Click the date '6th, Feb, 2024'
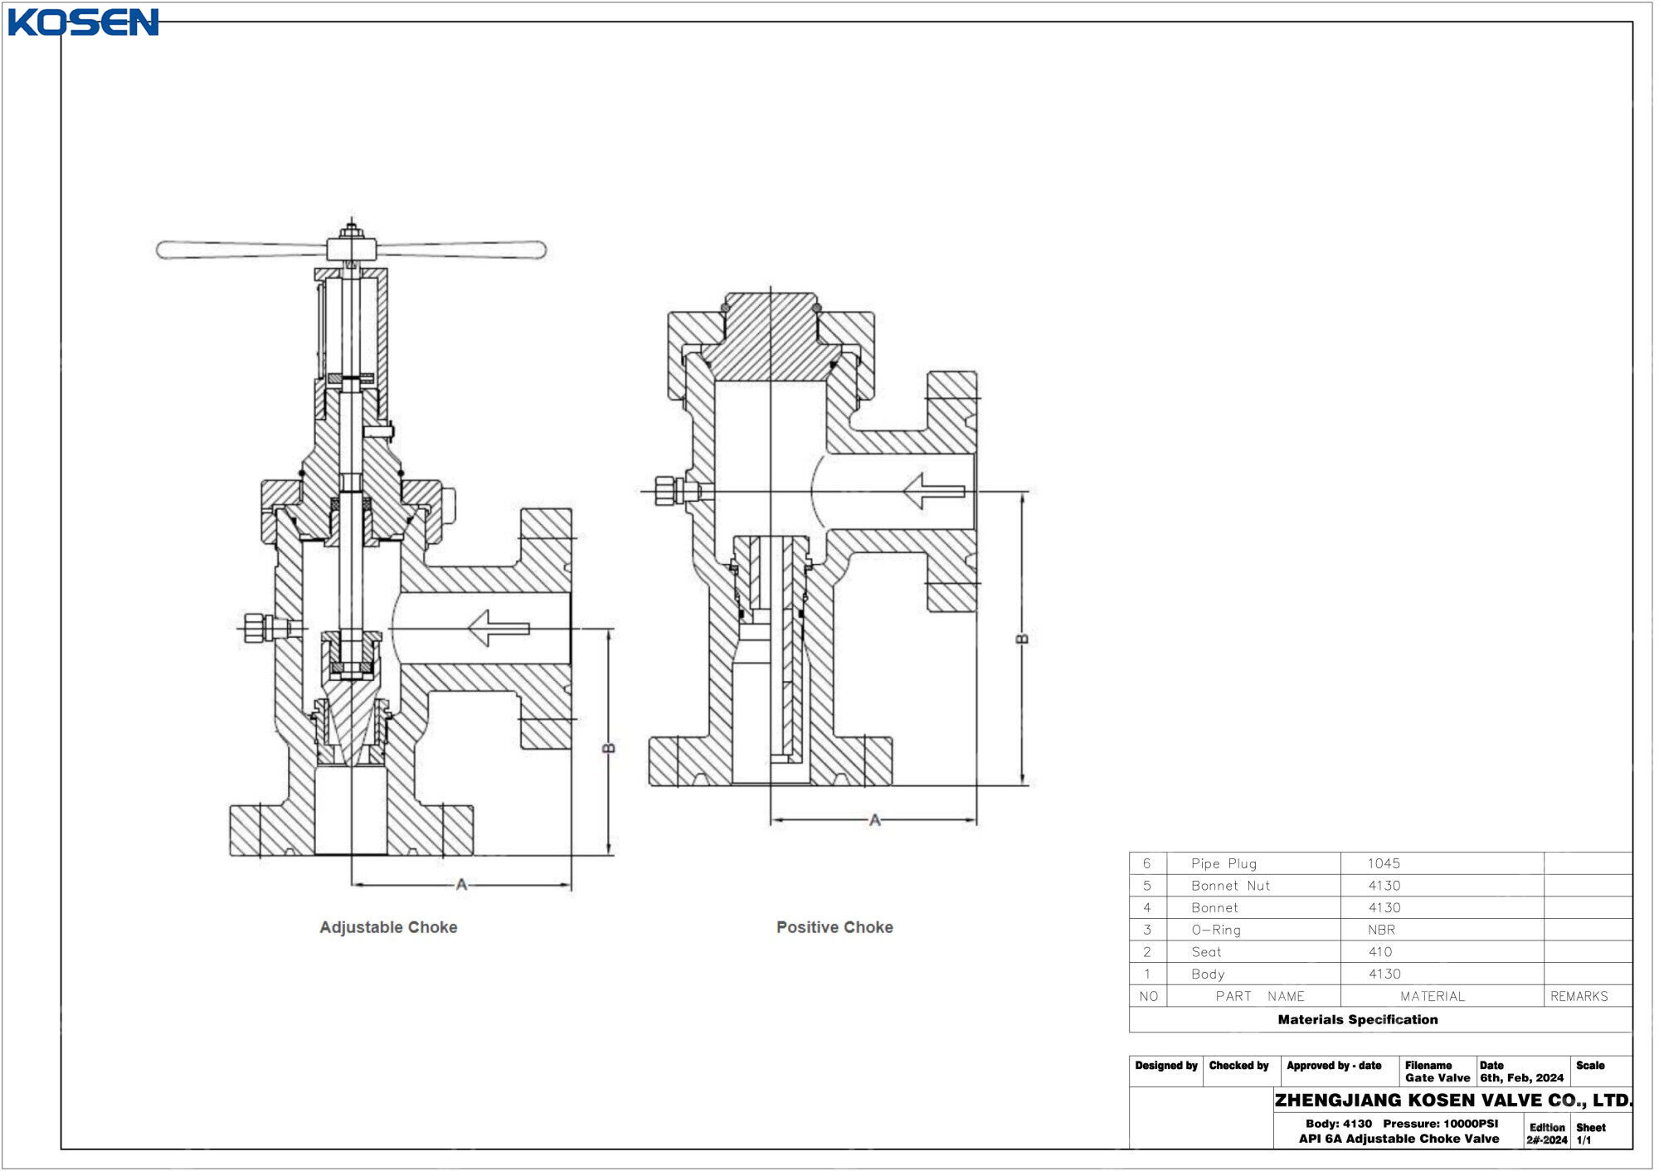This screenshot has width=1659, height=1171. 1523,1079
